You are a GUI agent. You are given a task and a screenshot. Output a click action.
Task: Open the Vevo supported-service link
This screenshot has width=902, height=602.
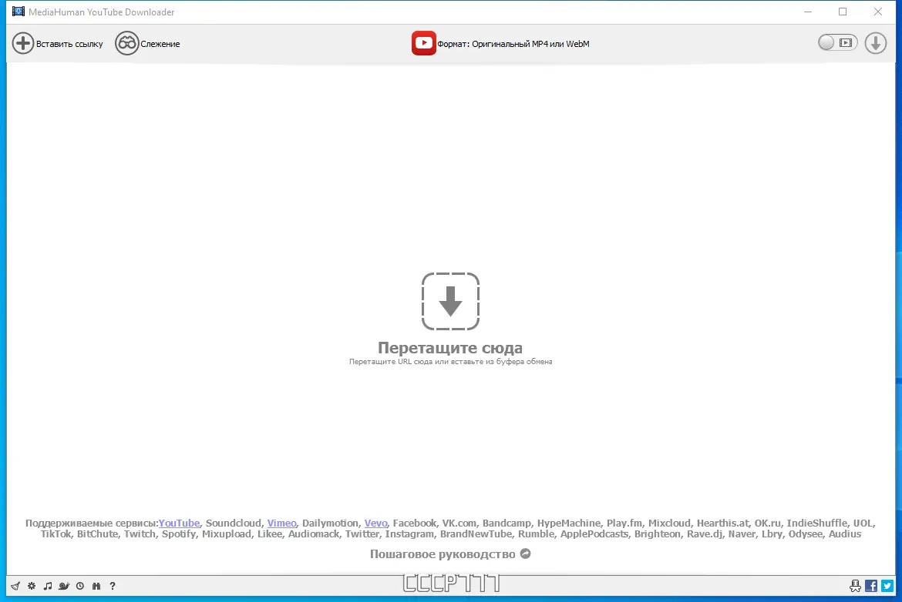pos(375,523)
